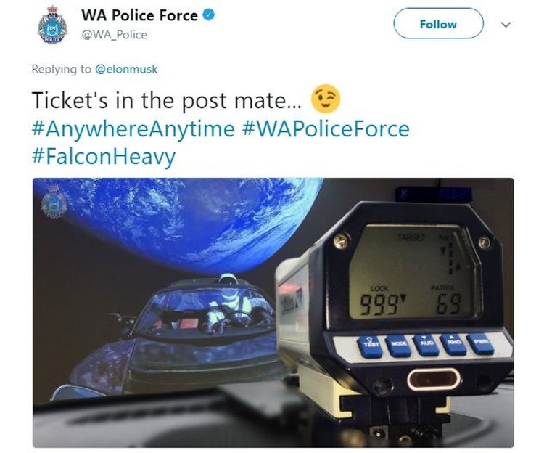Expand the tweet options chevron menu
The width and height of the screenshot is (544, 453).
pos(506,25)
